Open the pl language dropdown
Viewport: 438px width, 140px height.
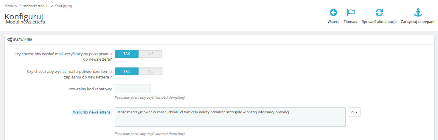tap(354, 112)
